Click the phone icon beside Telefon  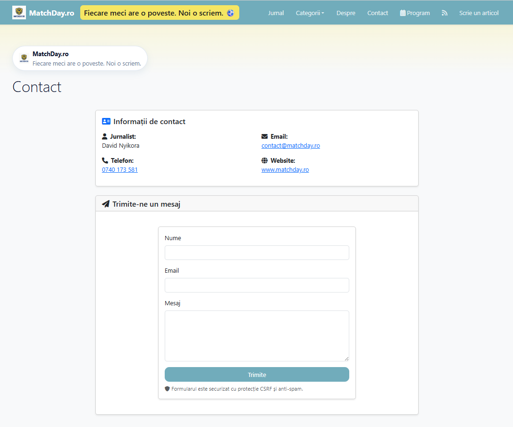105,160
